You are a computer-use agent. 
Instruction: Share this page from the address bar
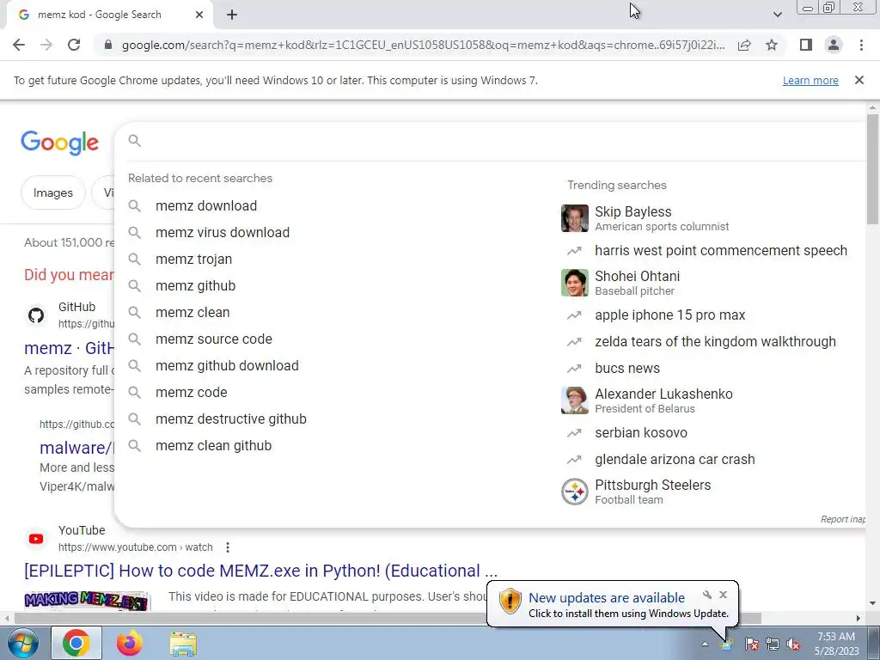coord(744,45)
